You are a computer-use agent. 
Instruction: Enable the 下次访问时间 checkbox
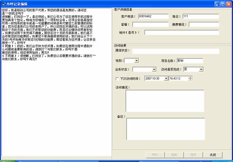coord(117,78)
